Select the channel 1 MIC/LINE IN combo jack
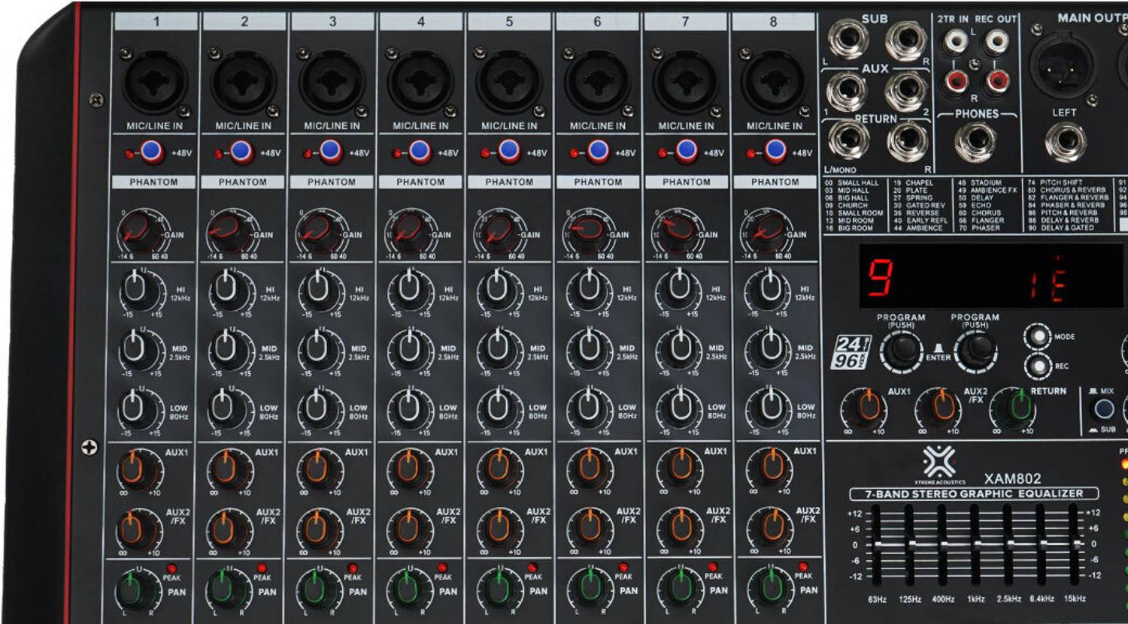 pyautogui.click(x=154, y=81)
